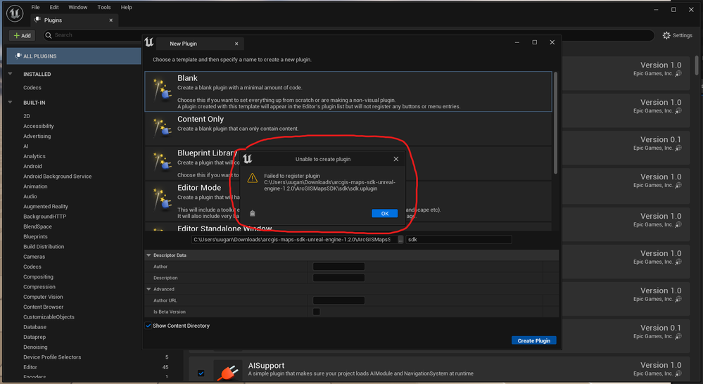Click the plugin name field containing sdk
703x384 pixels.
(x=459, y=240)
